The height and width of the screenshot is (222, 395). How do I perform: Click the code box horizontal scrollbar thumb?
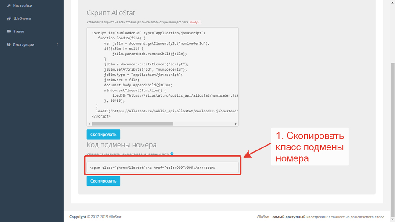point(132,124)
